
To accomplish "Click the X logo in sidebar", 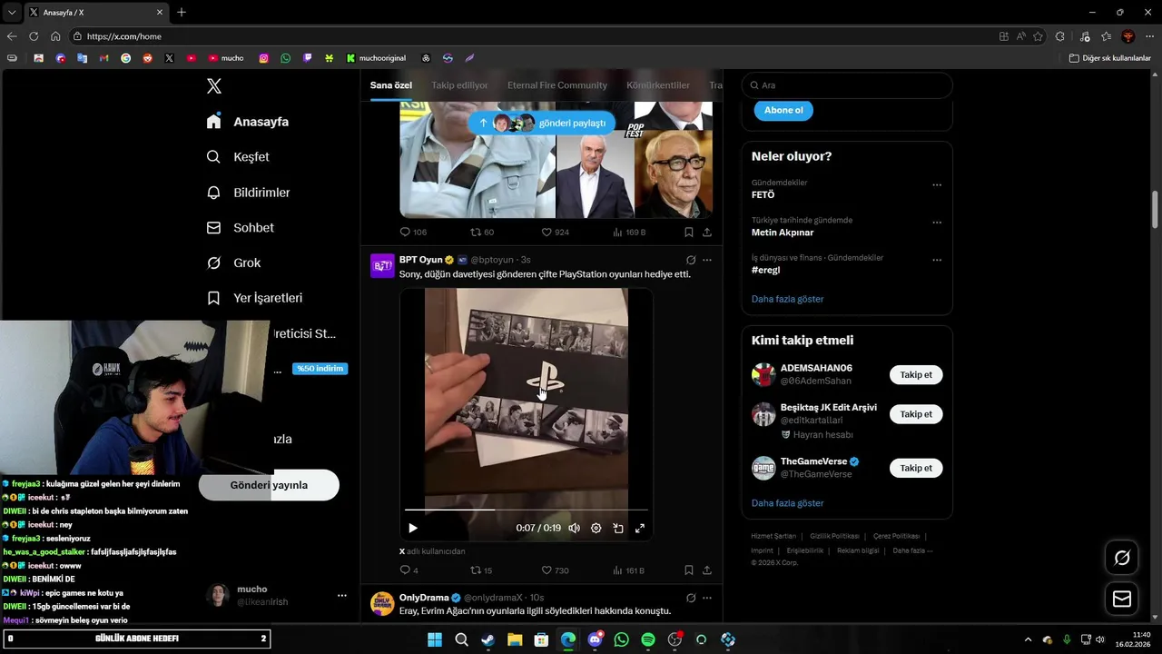I will pos(214,86).
